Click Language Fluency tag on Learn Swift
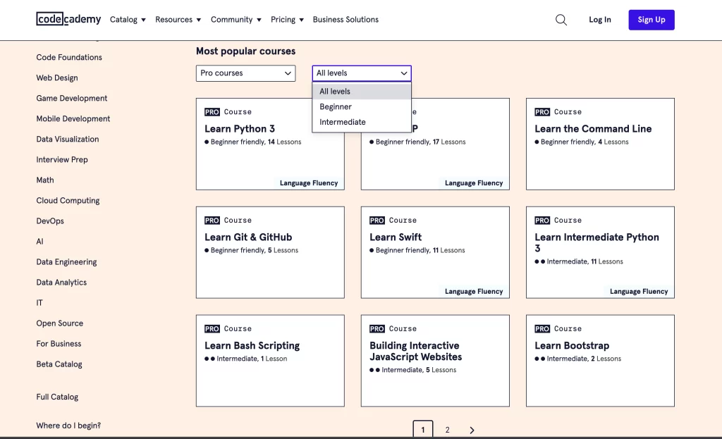The image size is (722, 439). (x=473, y=291)
